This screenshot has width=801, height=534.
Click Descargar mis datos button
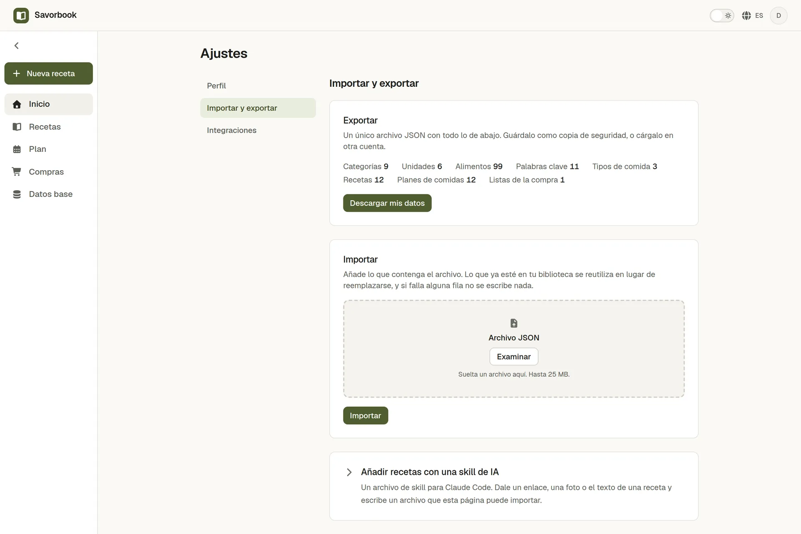tap(387, 203)
